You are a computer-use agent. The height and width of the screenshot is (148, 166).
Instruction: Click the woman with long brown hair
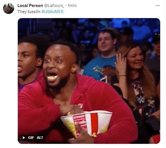pyautogui.click(x=137, y=74)
